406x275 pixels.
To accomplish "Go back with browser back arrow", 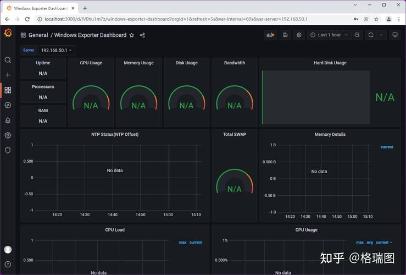I will point(7,19).
